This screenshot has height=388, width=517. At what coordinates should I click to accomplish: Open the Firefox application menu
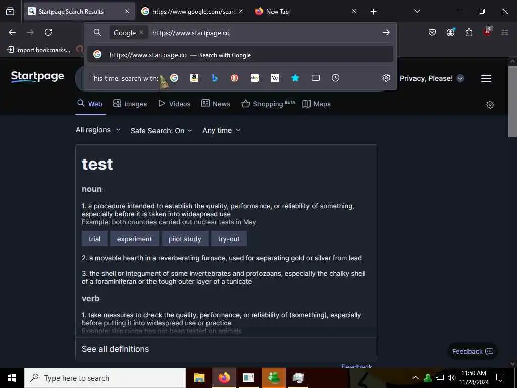505,32
